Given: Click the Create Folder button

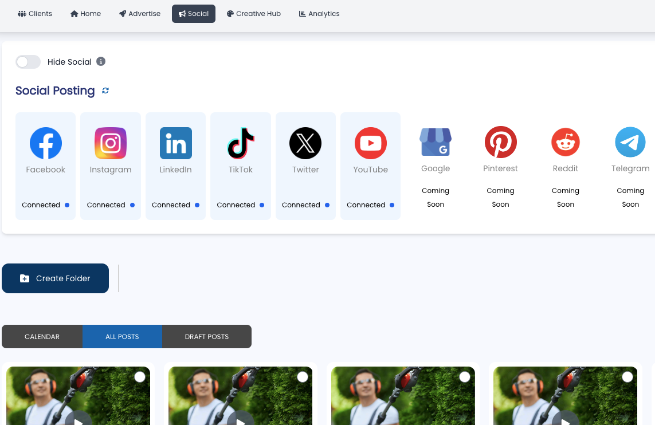Looking at the screenshot, I should [x=55, y=278].
